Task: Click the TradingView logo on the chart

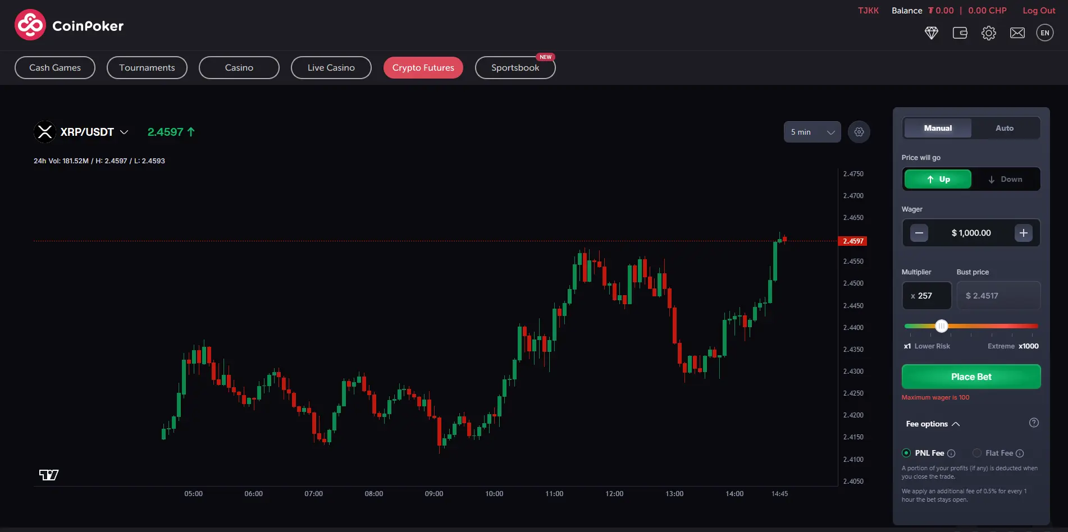Action: (x=48, y=474)
